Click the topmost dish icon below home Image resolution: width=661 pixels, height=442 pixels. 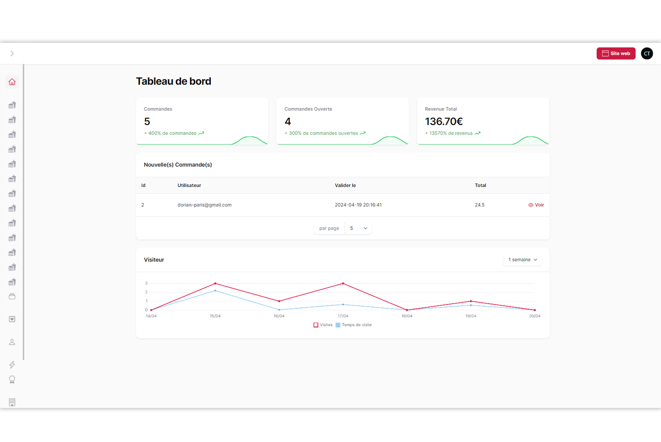[x=12, y=105]
